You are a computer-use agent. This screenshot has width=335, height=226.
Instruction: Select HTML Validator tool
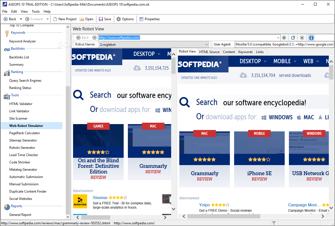tap(21, 104)
